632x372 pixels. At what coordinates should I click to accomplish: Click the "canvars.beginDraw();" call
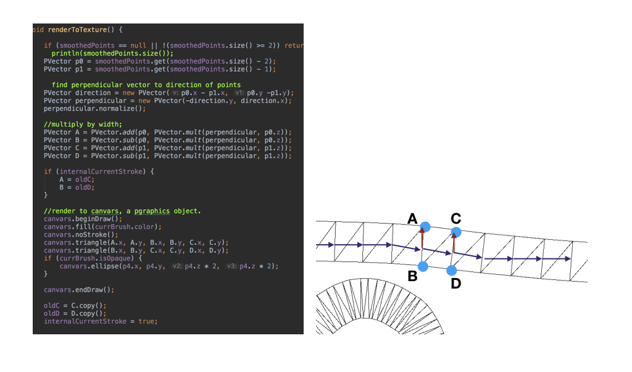click(83, 219)
